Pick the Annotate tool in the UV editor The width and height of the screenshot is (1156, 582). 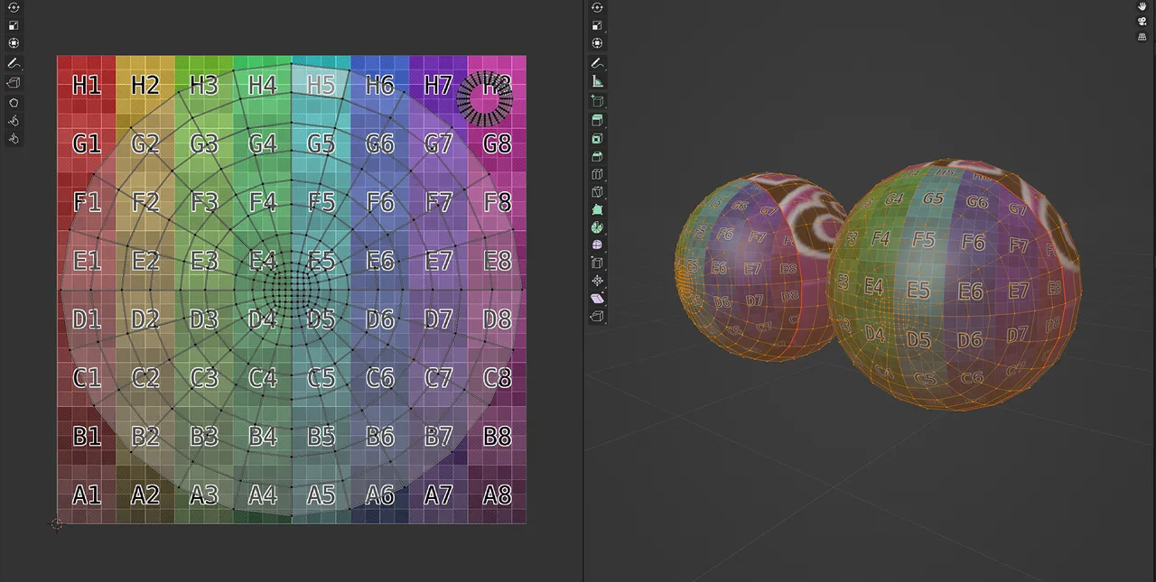[14, 62]
